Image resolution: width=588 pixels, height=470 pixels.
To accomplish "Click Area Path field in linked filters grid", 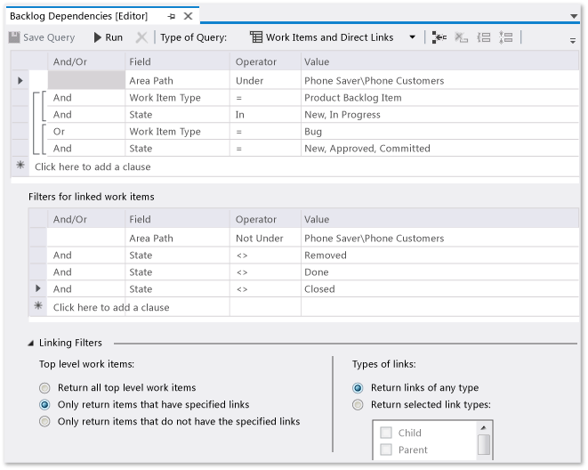I will (177, 238).
